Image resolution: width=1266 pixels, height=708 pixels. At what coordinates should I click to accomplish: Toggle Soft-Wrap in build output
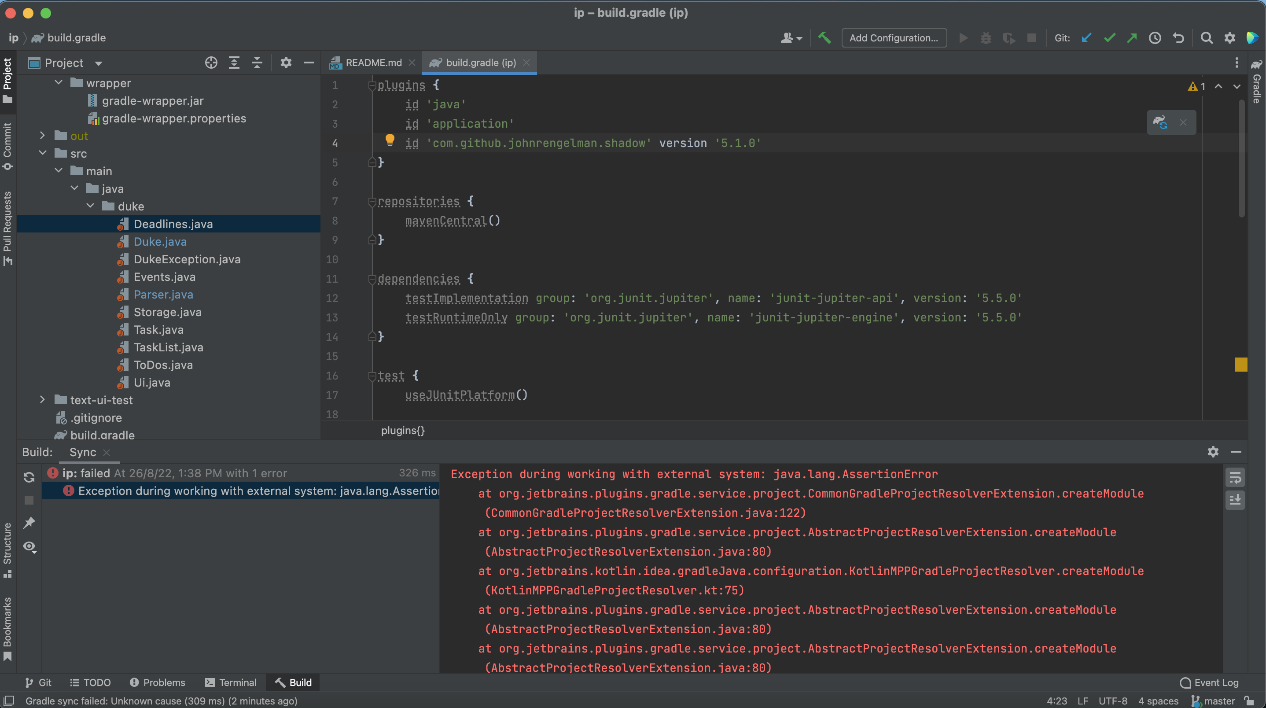tap(1235, 477)
